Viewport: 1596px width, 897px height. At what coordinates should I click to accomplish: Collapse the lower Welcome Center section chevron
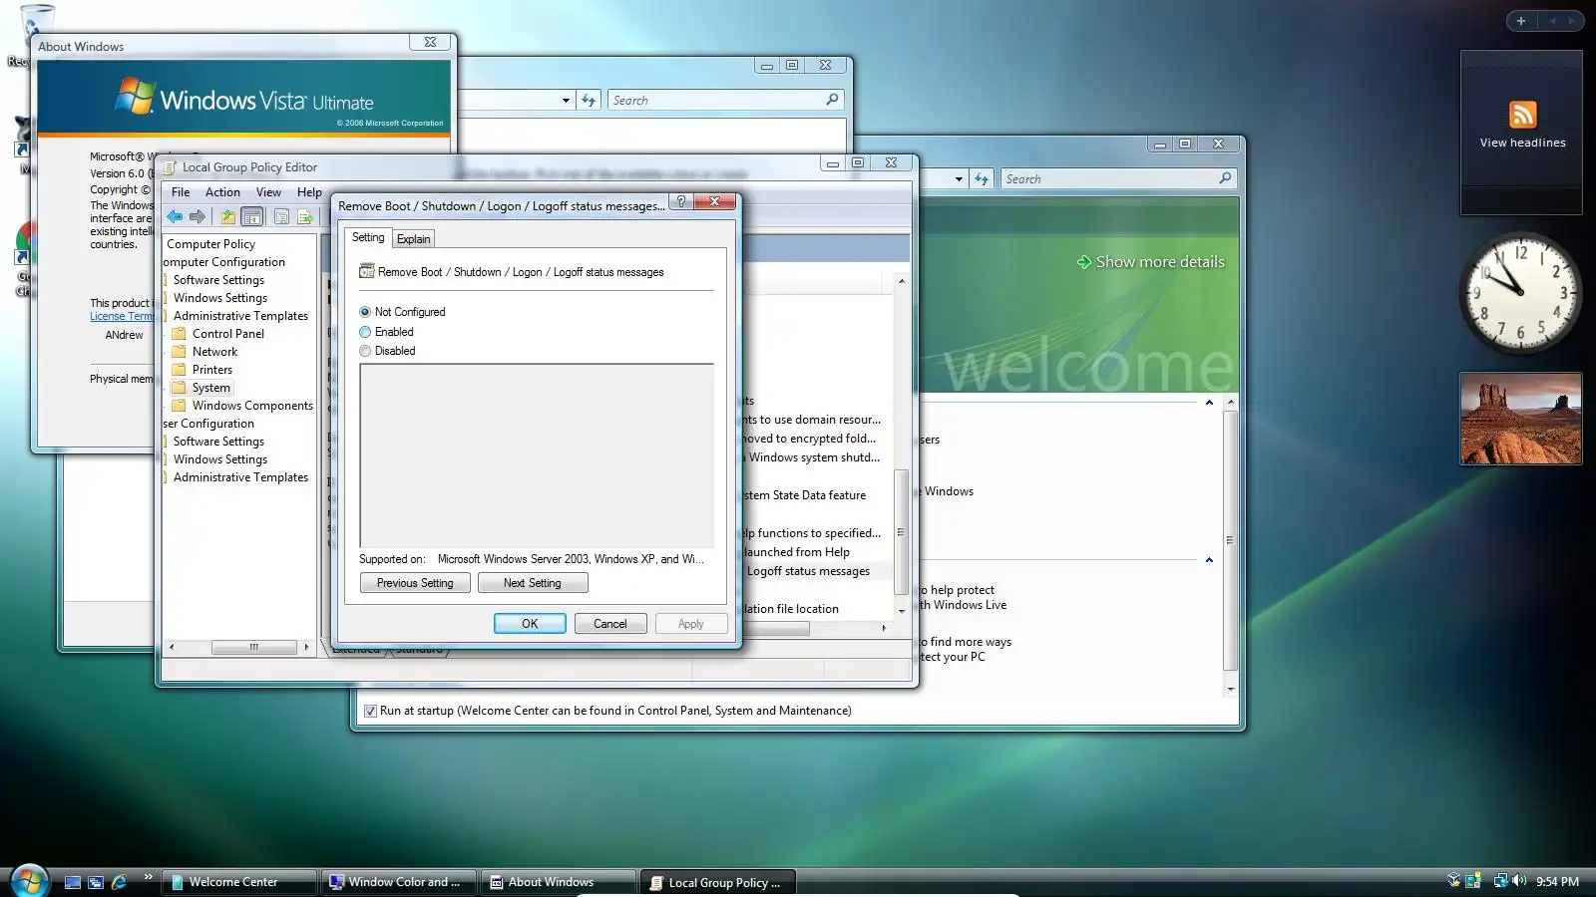[1209, 560]
